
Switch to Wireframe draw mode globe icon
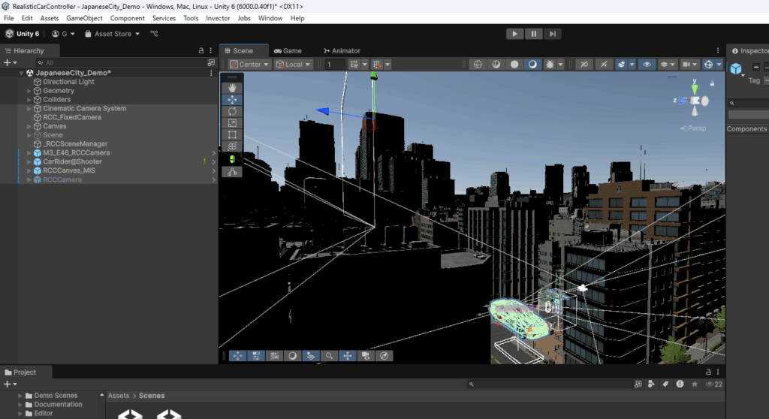tap(478, 65)
